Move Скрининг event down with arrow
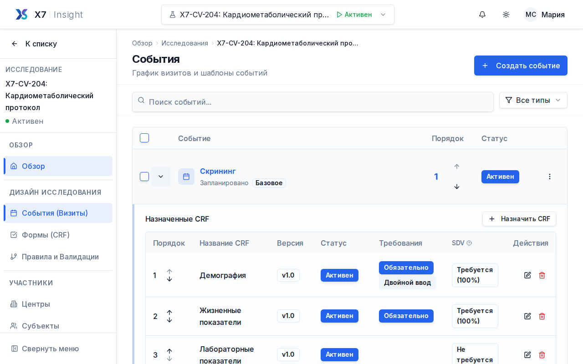 coord(457,187)
